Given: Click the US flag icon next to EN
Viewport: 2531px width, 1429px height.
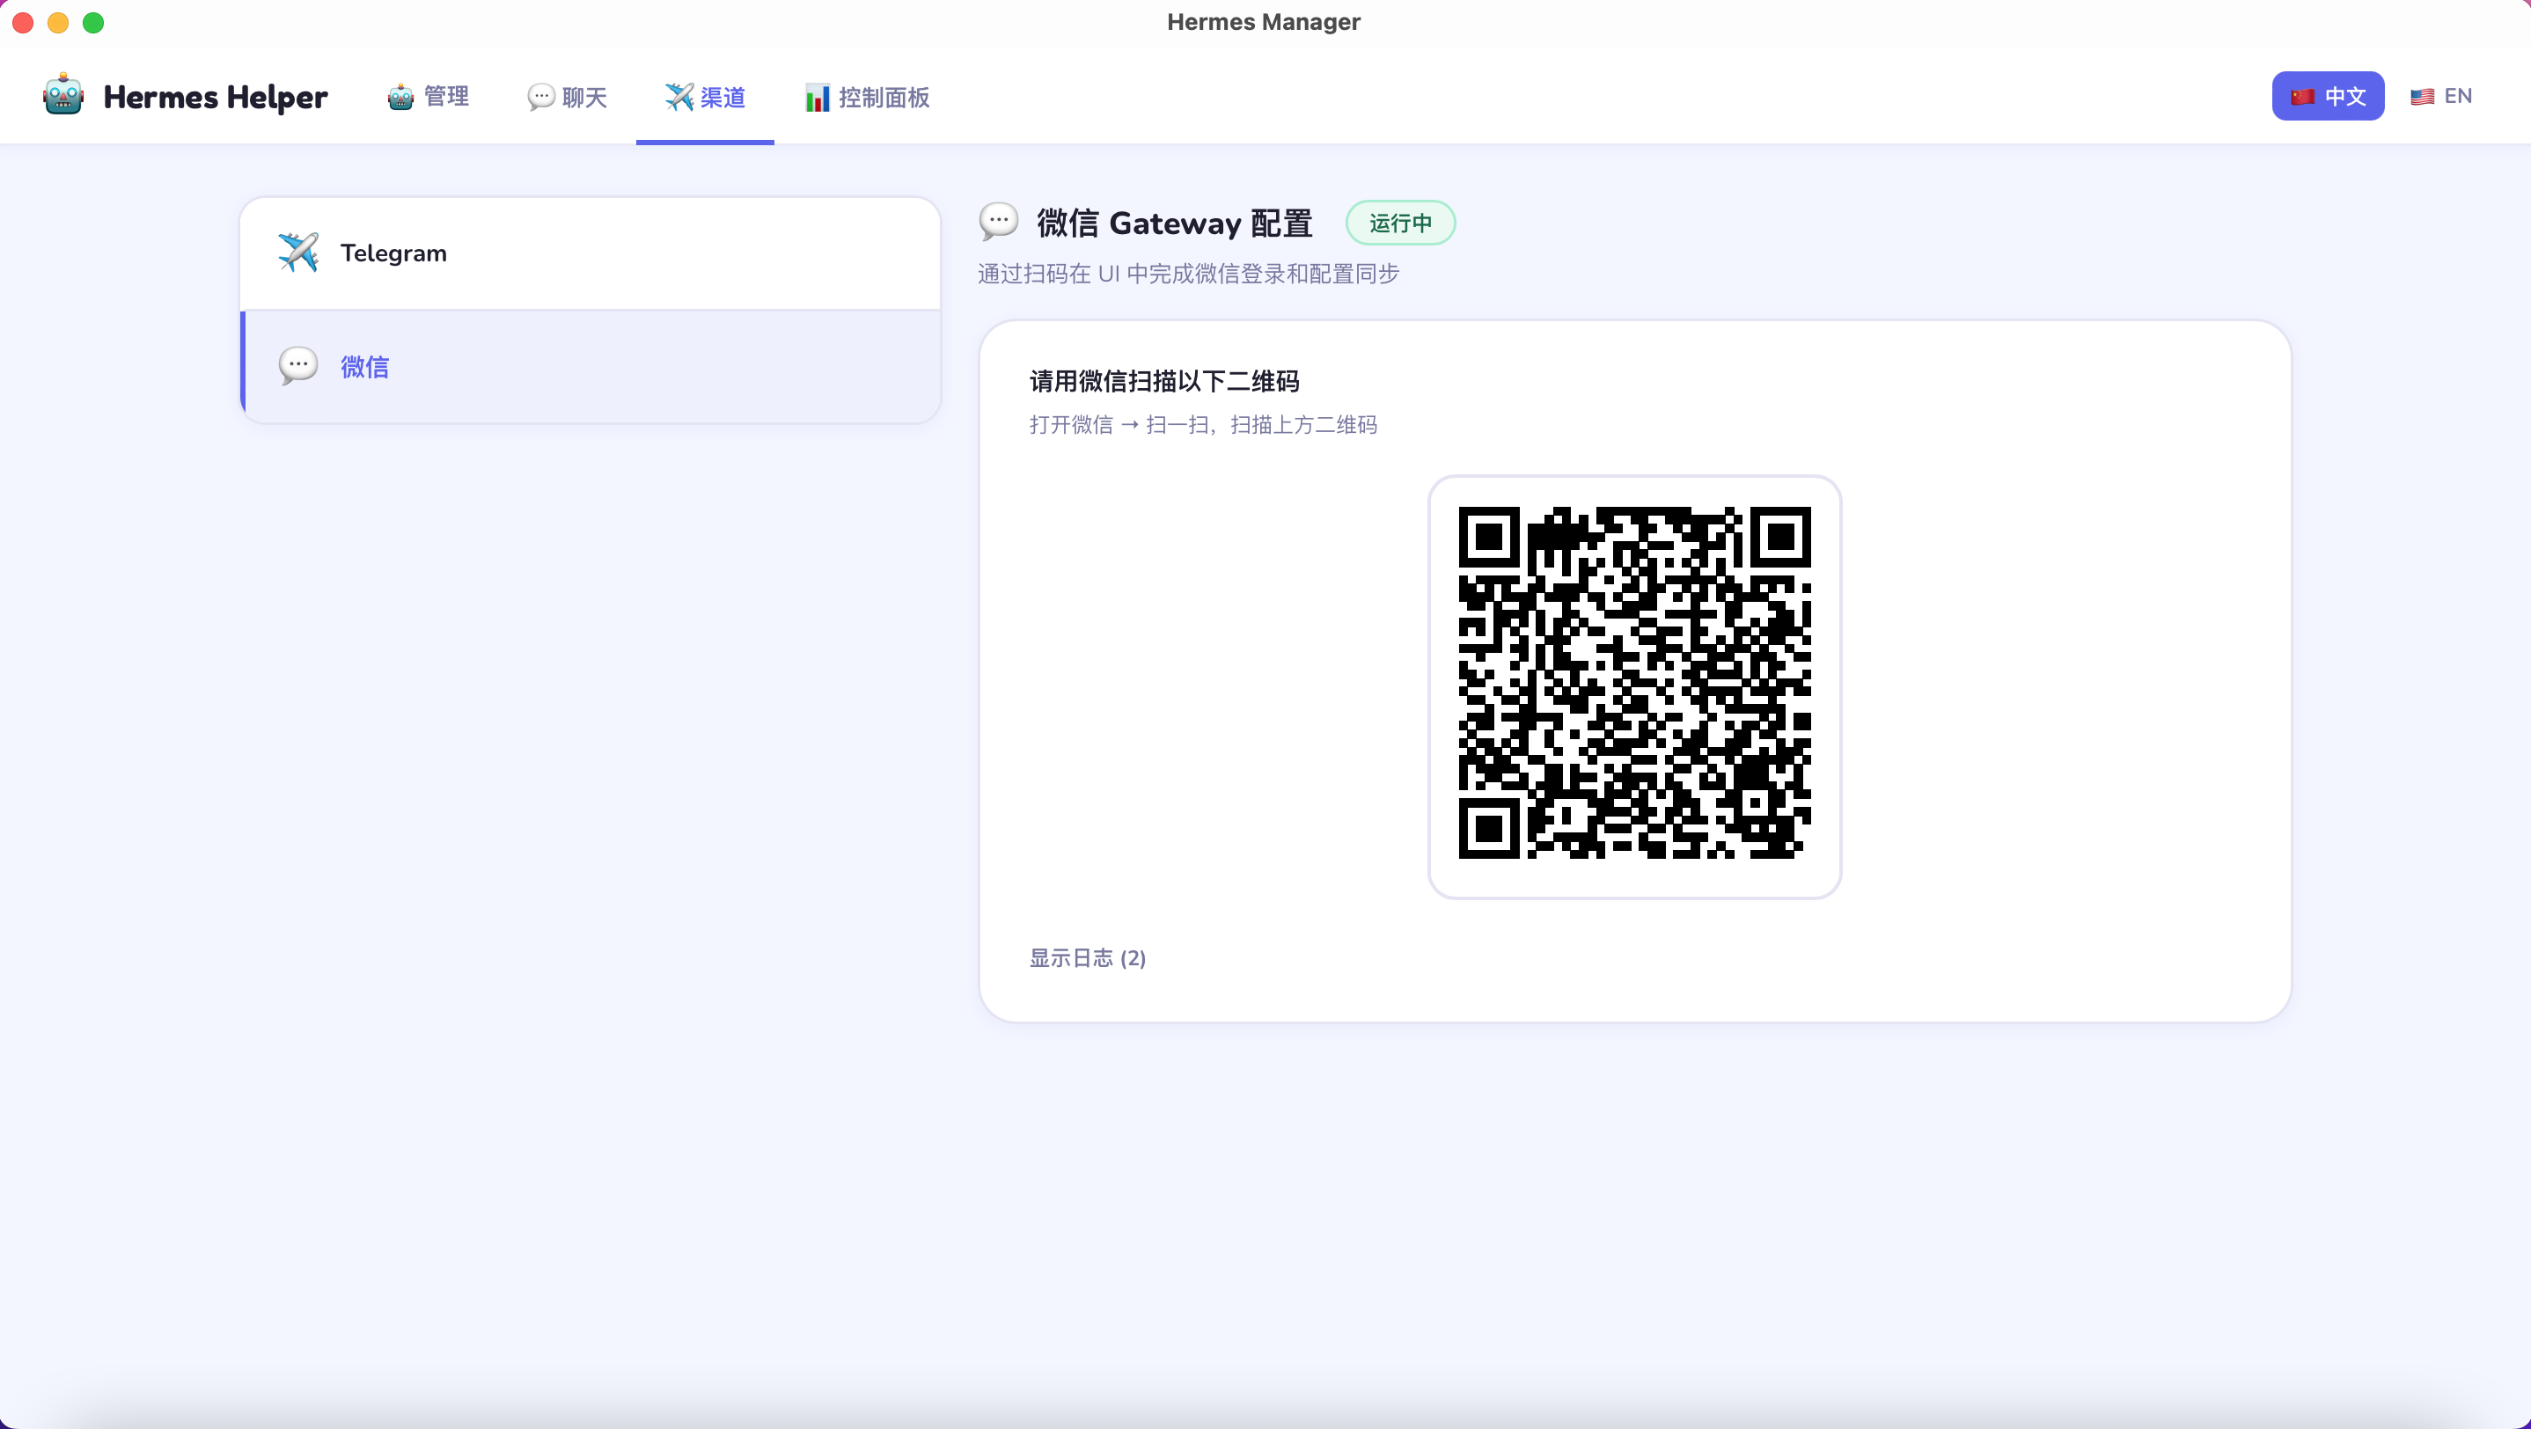Looking at the screenshot, I should pos(2421,95).
